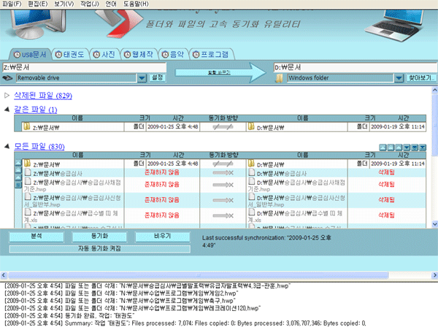Open the 같은 파일 (1) link
The height and width of the screenshot is (330, 438).
(x=36, y=110)
